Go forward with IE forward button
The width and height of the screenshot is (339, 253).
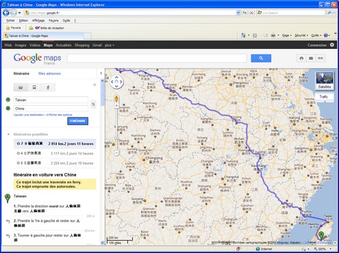point(14,13)
